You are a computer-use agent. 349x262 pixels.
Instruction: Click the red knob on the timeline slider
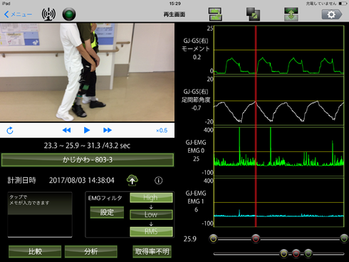(x=256, y=238)
